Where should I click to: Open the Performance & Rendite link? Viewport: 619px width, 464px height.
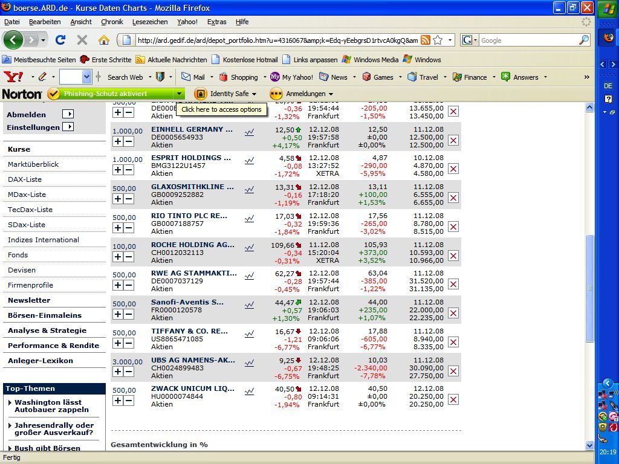[53, 345]
